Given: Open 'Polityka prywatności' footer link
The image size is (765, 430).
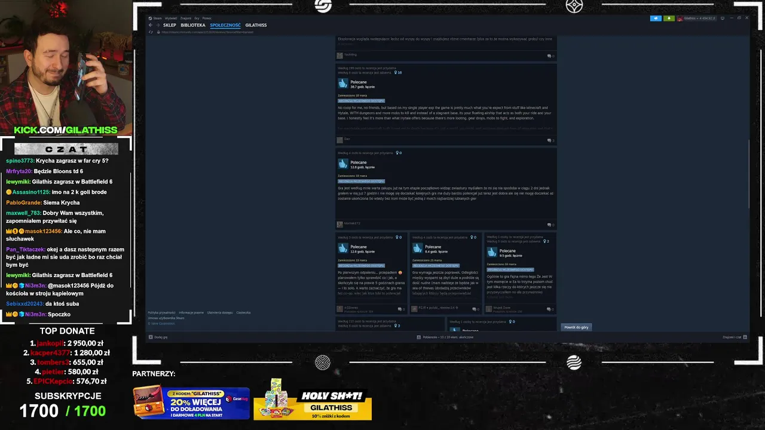Looking at the screenshot, I should point(161,312).
